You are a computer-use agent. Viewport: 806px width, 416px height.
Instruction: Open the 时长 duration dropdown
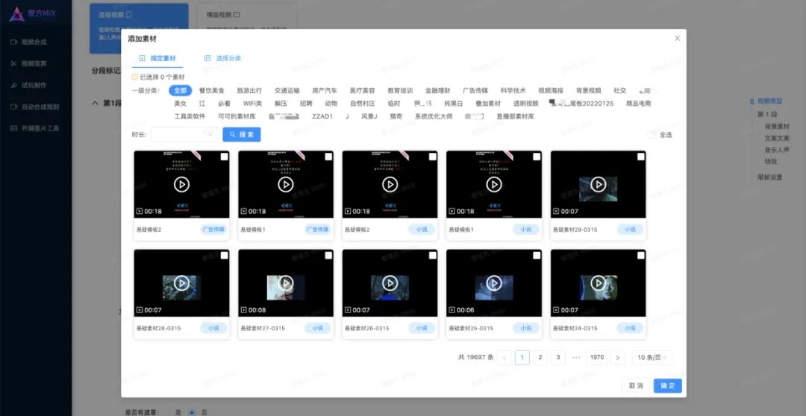pos(184,135)
